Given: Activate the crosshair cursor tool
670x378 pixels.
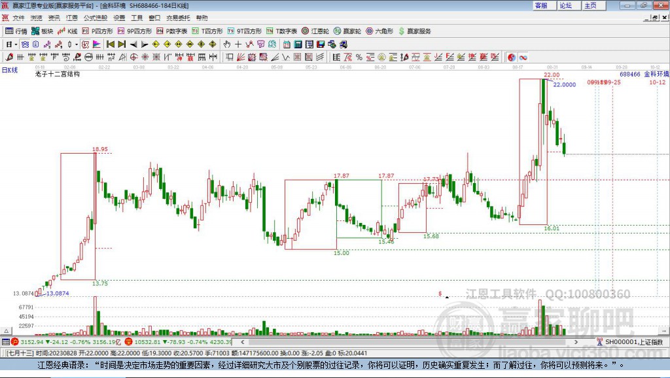Looking at the screenshot, I should 238,44.
